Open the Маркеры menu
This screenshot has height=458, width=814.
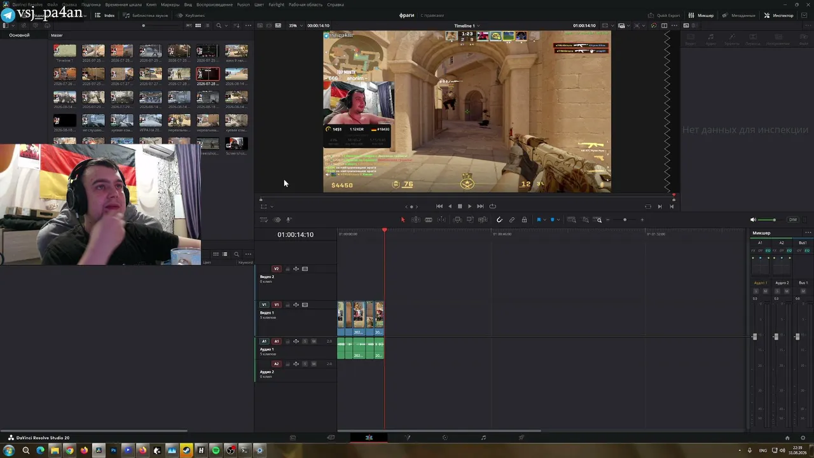(170, 4)
